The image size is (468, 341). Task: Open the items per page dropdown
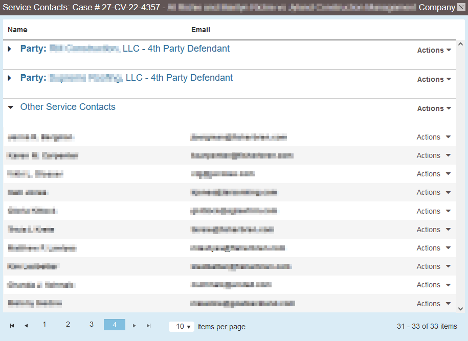182,326
